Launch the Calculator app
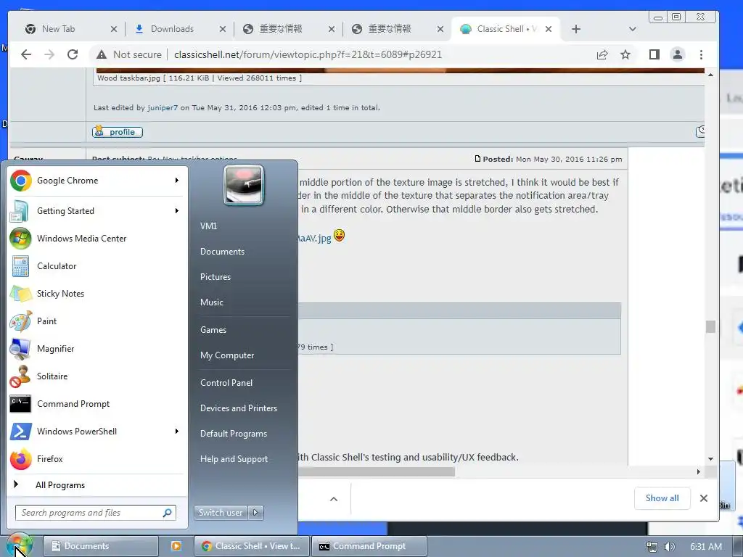The image size is (743, 557). coord(97,265)
